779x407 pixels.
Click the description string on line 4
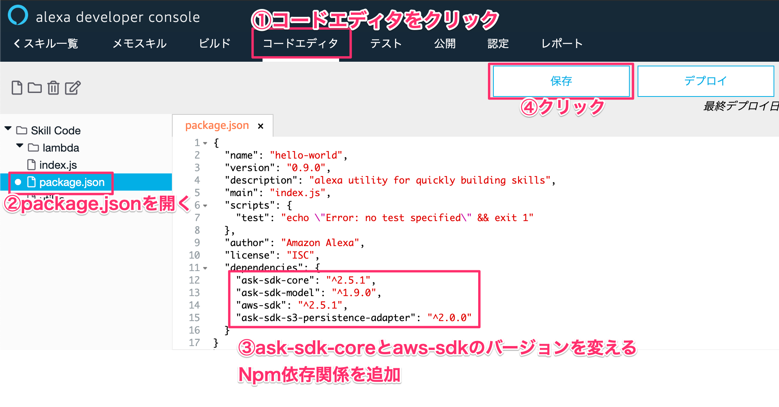[430, 180]
